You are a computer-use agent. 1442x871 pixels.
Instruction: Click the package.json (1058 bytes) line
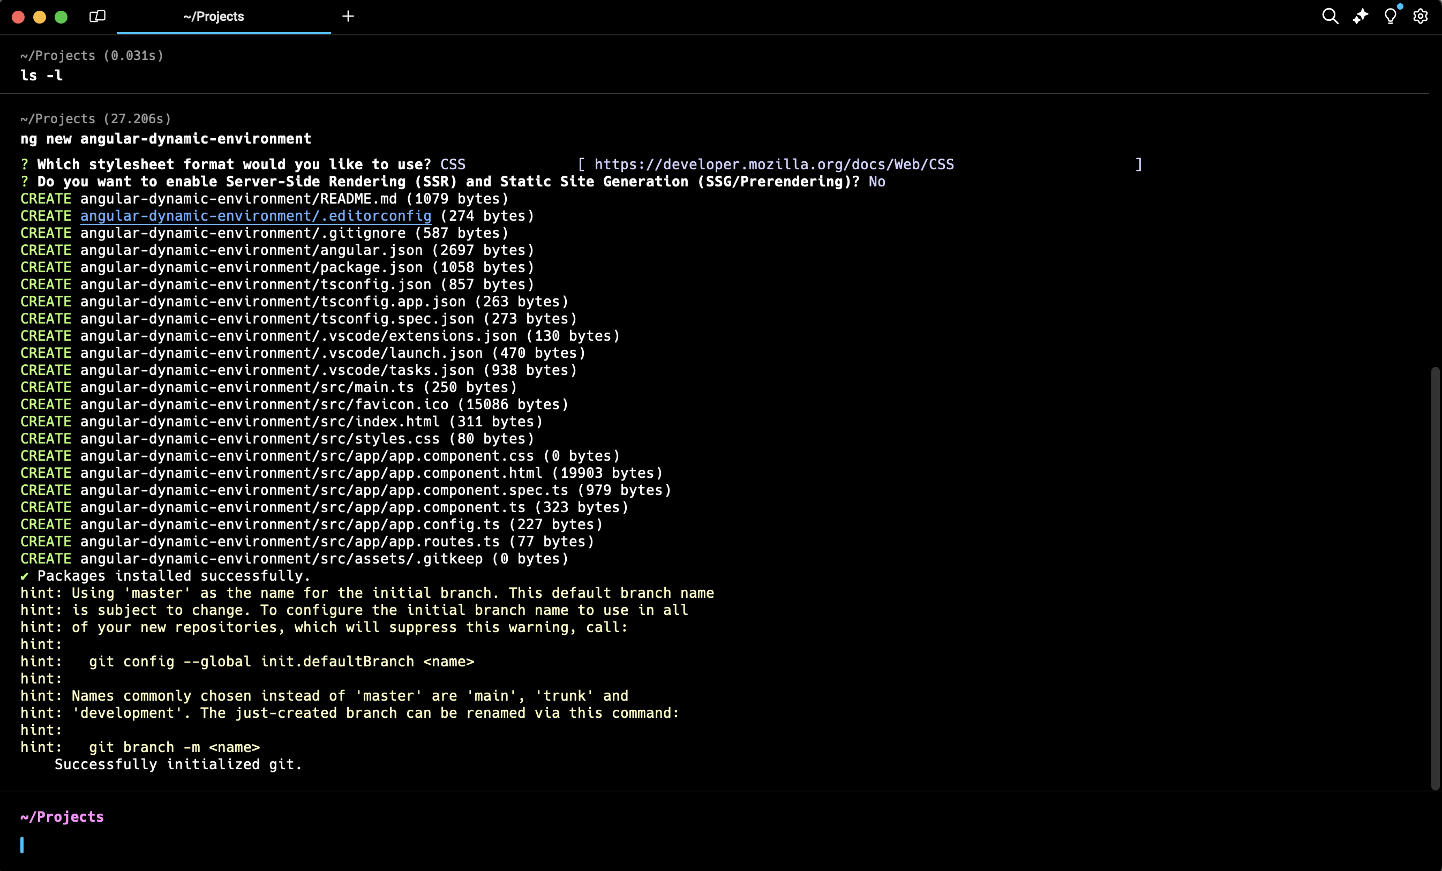277,267
